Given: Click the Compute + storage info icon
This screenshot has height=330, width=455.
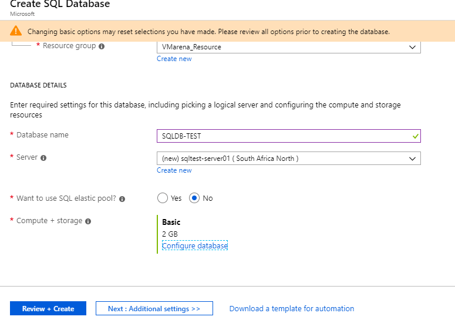Looking at the screenshot, I should coord(88,221).
